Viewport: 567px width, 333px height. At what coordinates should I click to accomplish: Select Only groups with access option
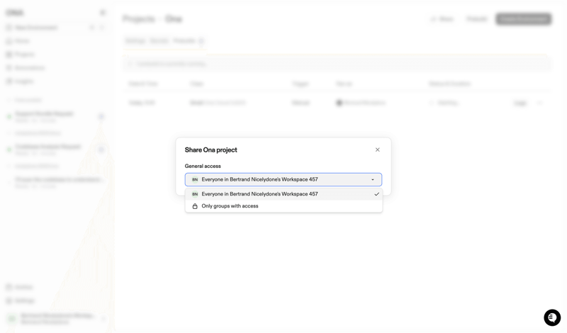230,206
